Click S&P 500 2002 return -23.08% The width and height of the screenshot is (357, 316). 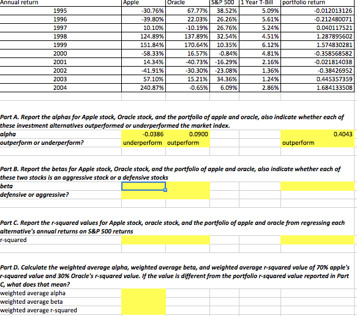click(x=224, y=70)
